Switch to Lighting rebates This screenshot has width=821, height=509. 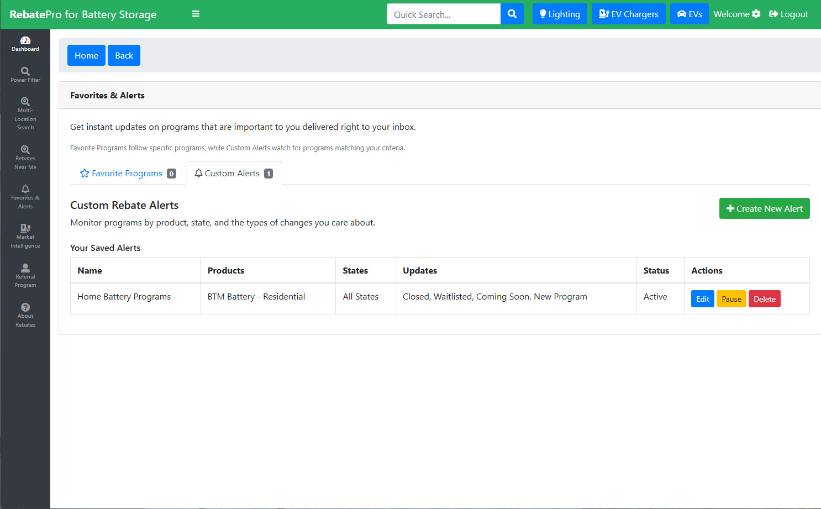[560, 14]
